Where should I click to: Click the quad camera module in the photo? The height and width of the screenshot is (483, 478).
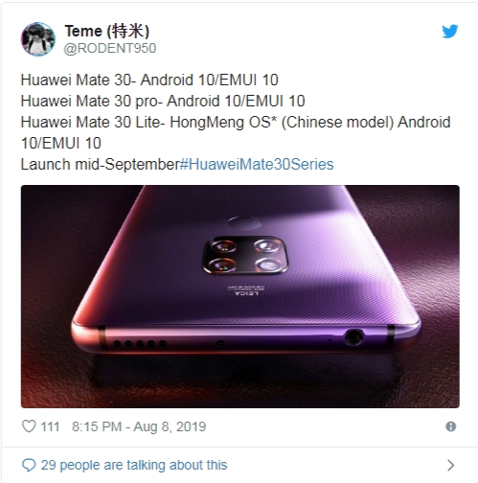(245, 255)
